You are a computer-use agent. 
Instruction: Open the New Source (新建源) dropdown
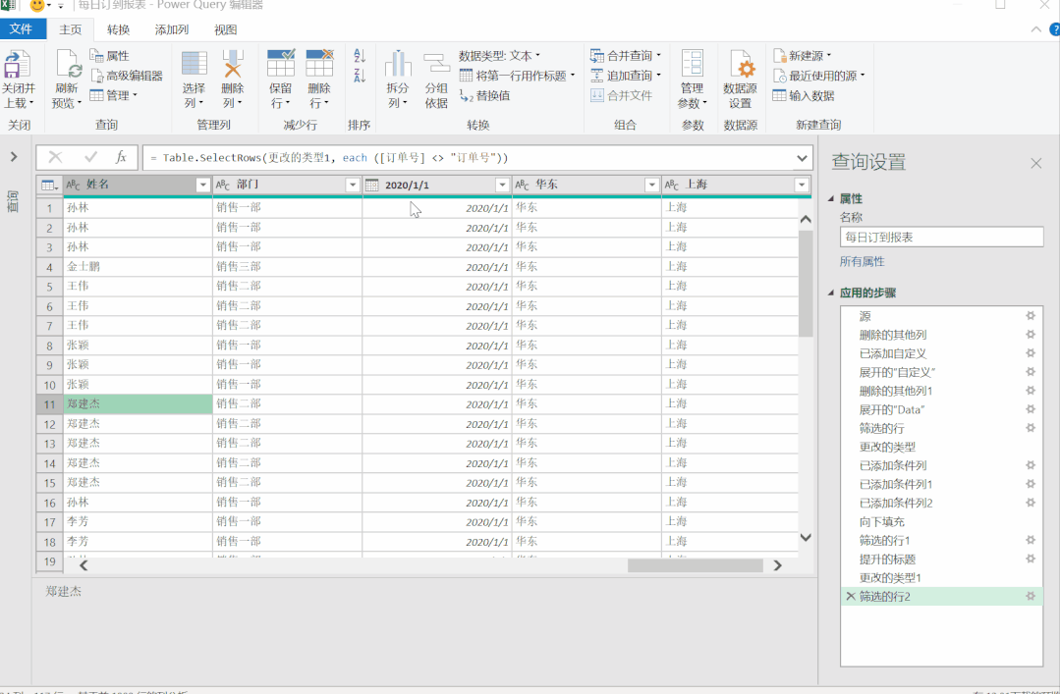coord(802,55)
